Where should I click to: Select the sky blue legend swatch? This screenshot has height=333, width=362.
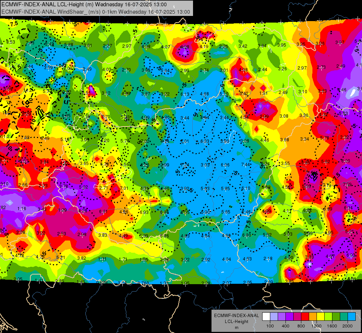[x=352, y=317]
